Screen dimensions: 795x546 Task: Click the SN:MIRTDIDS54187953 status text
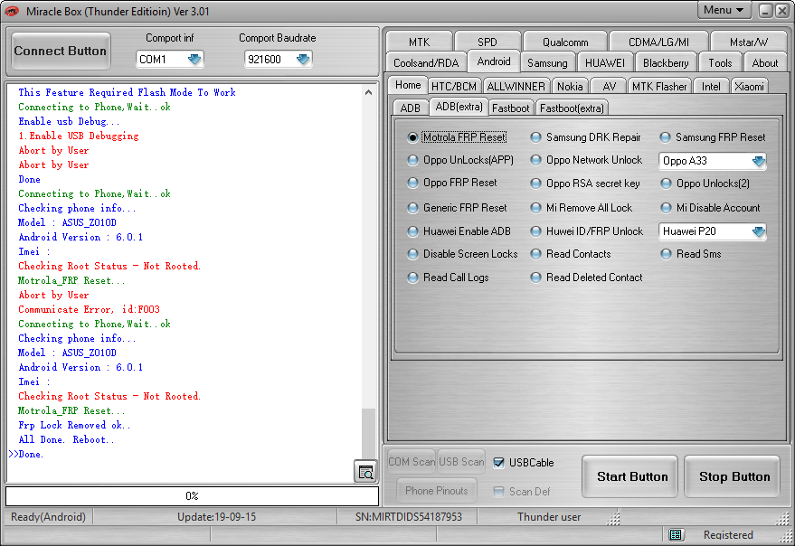tap(409, 516)
